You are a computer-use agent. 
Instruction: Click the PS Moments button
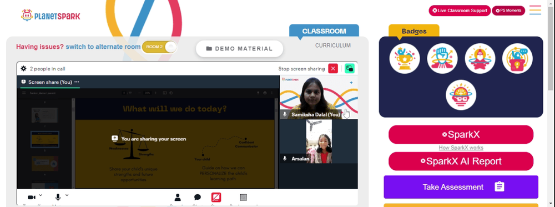coord(508,11)
